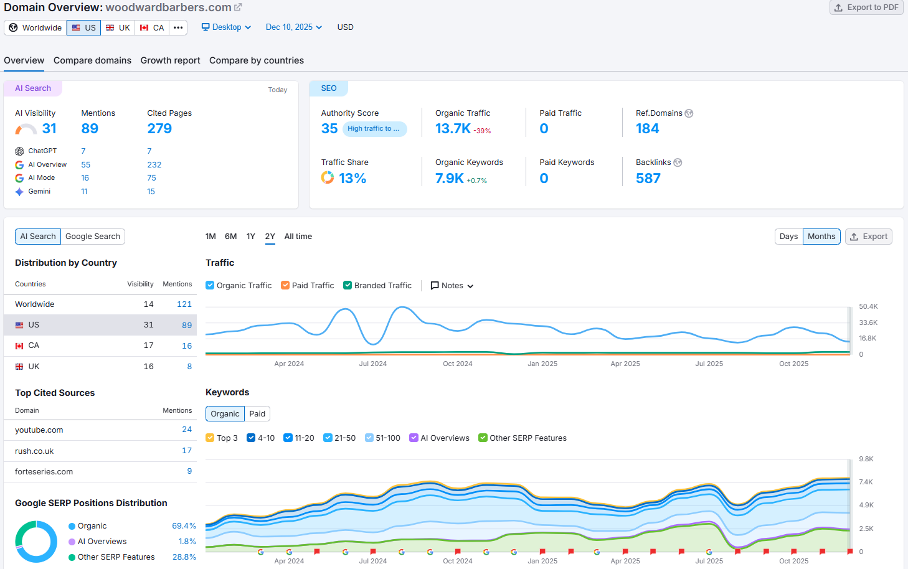The image size is (908, 569).
Task: Click the Google AI Overview icon
Action: pos(19,164)
